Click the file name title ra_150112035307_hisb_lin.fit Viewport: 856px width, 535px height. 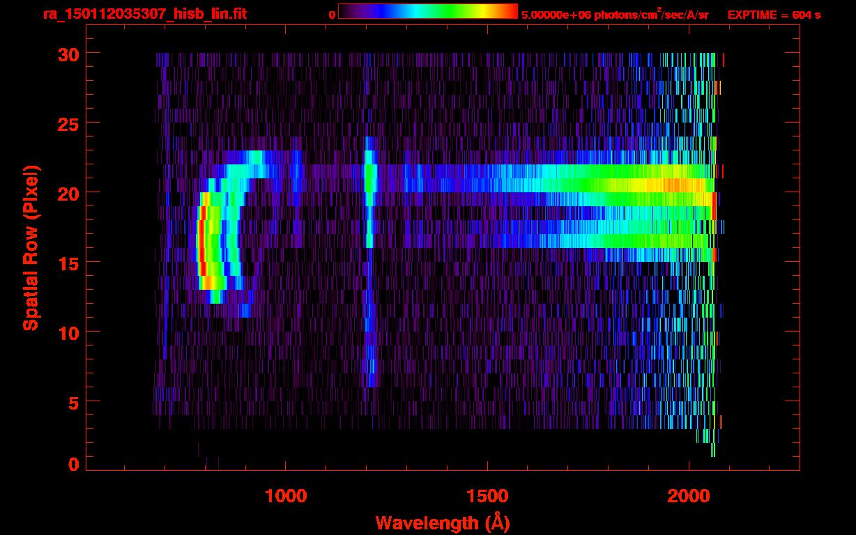coord(144,14)
